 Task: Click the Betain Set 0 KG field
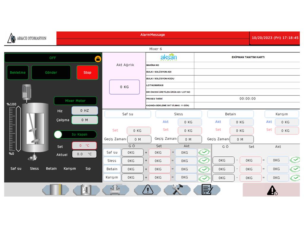(x=242, y=131)
